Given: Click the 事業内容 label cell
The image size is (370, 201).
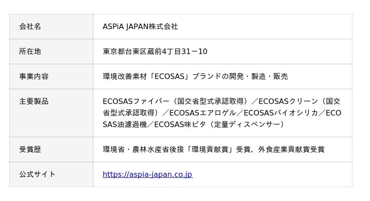Looking at the screenshot, I should tap(34, 77).
